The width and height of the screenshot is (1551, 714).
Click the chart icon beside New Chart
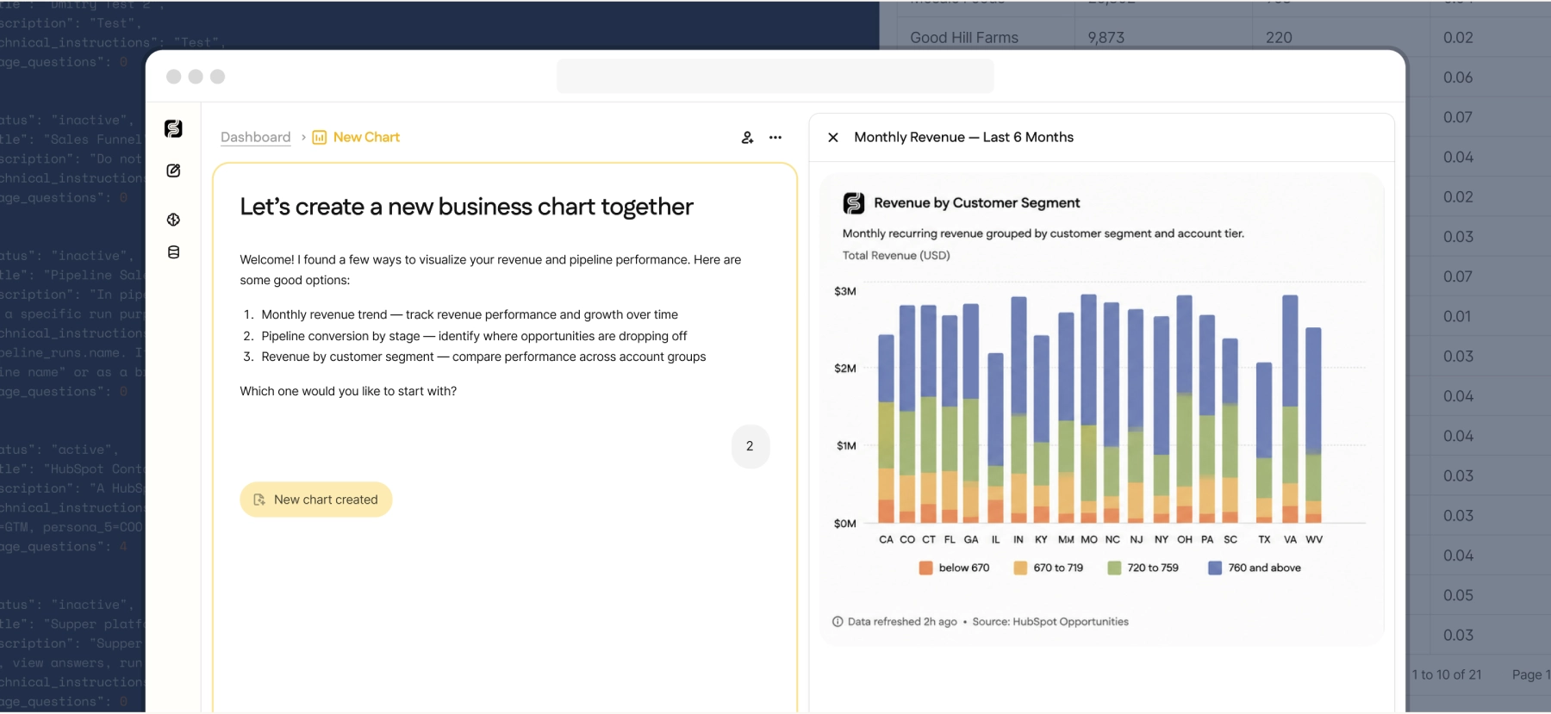[x=320, y=138]
